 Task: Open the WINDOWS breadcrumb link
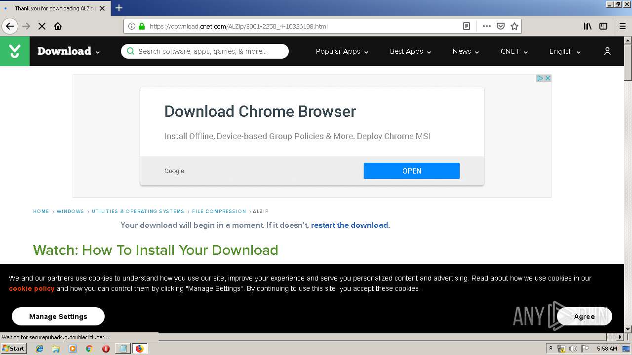pos(70,211)
